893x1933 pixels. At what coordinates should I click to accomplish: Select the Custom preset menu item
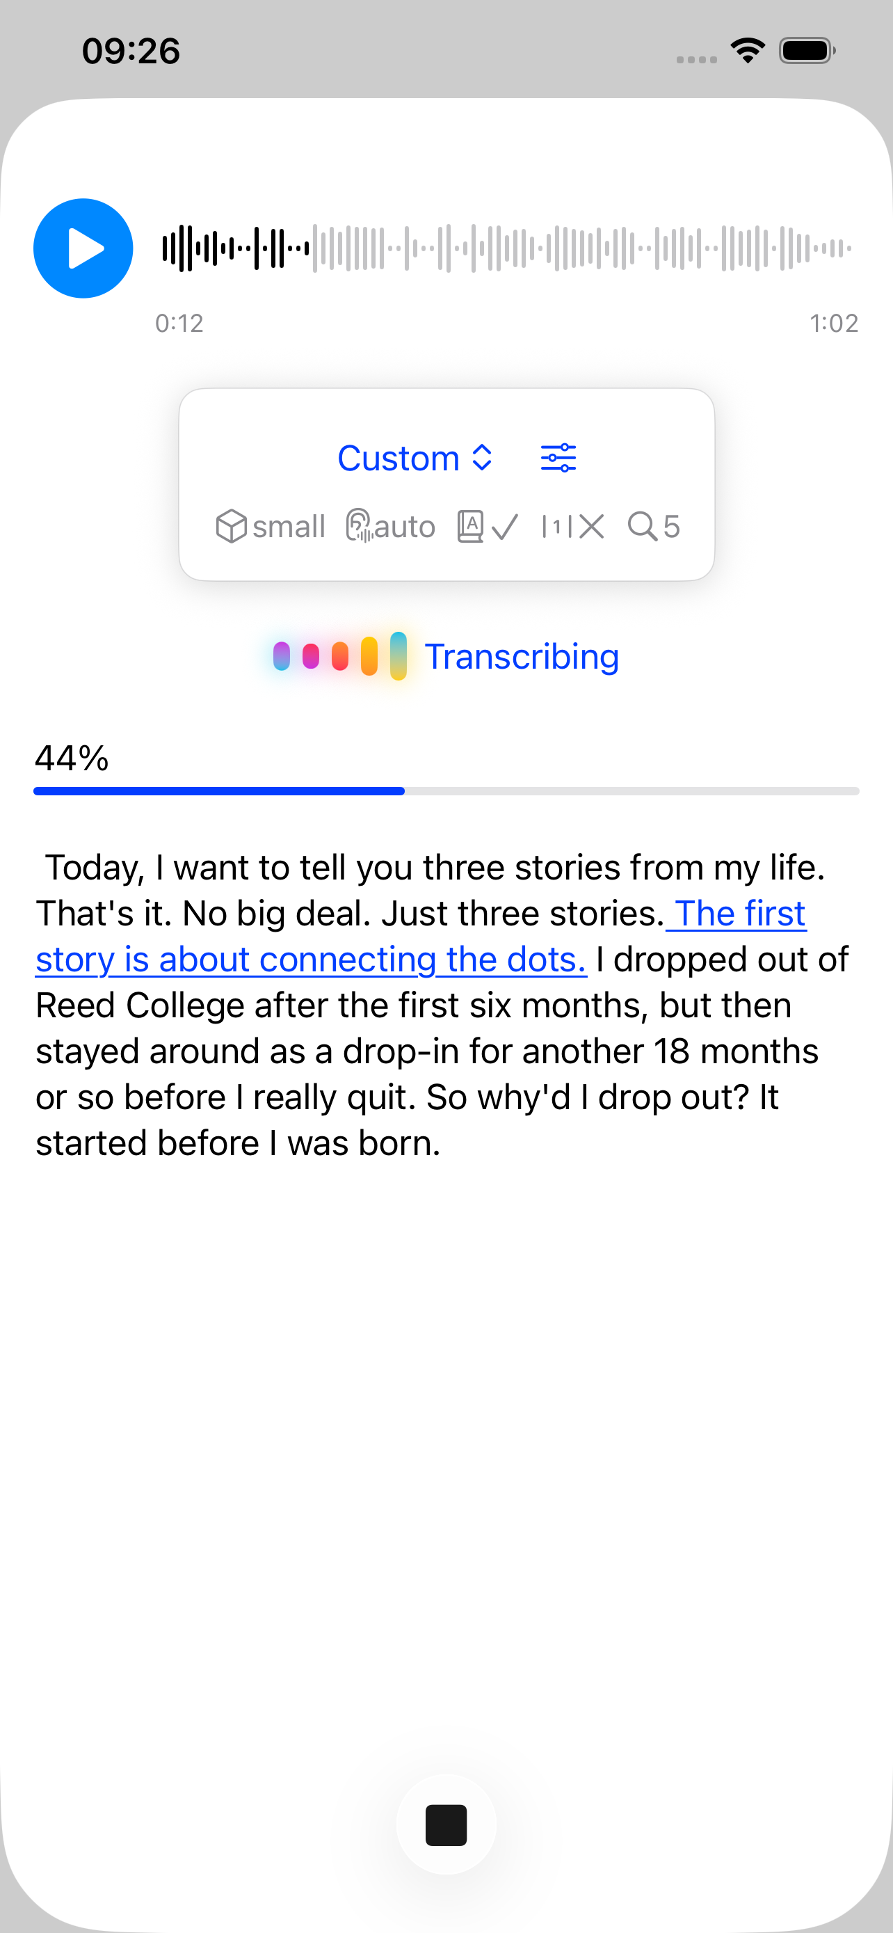click(401, 458)
